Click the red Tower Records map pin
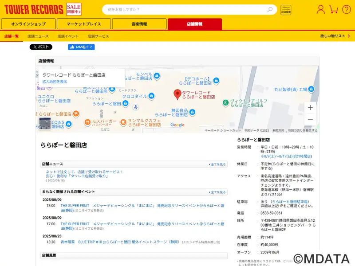Screen dimensions: 355x266 pyautogui.click(x=177, y=94)
